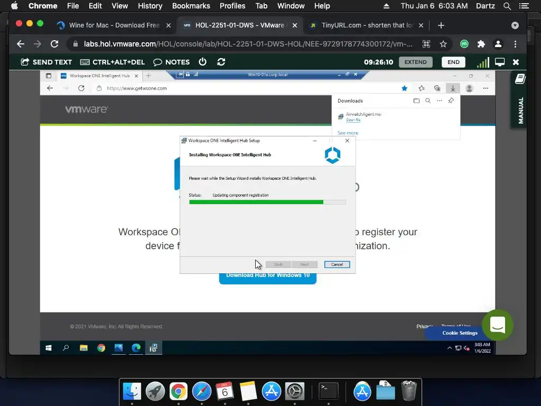Screen dimensions: 541x406
Task: Open Edge collections icon
Action: pyautogui.click(x=437, y=88)
